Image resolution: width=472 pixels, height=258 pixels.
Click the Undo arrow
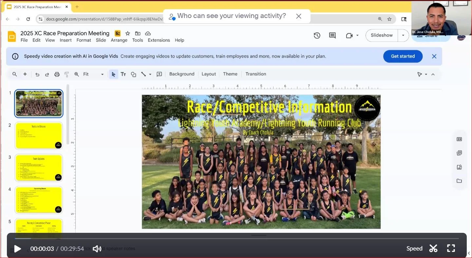(x=37, y=74)
